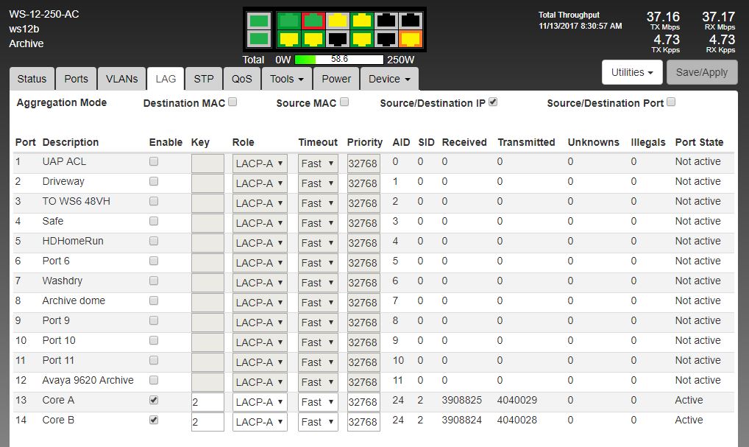
Task: Click the orange-bordered yellow port icon
Action: click(411, 38)
